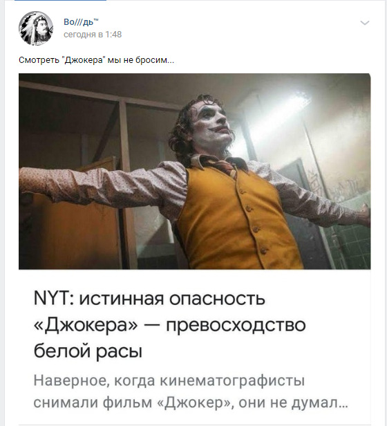This screenshot has width=387, height=426.
Task: Open the Во///дь profile avatar
Action: [36, 28]
